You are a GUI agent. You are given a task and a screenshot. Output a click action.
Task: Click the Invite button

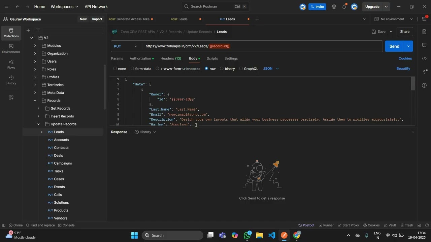[x=317, y=7]
